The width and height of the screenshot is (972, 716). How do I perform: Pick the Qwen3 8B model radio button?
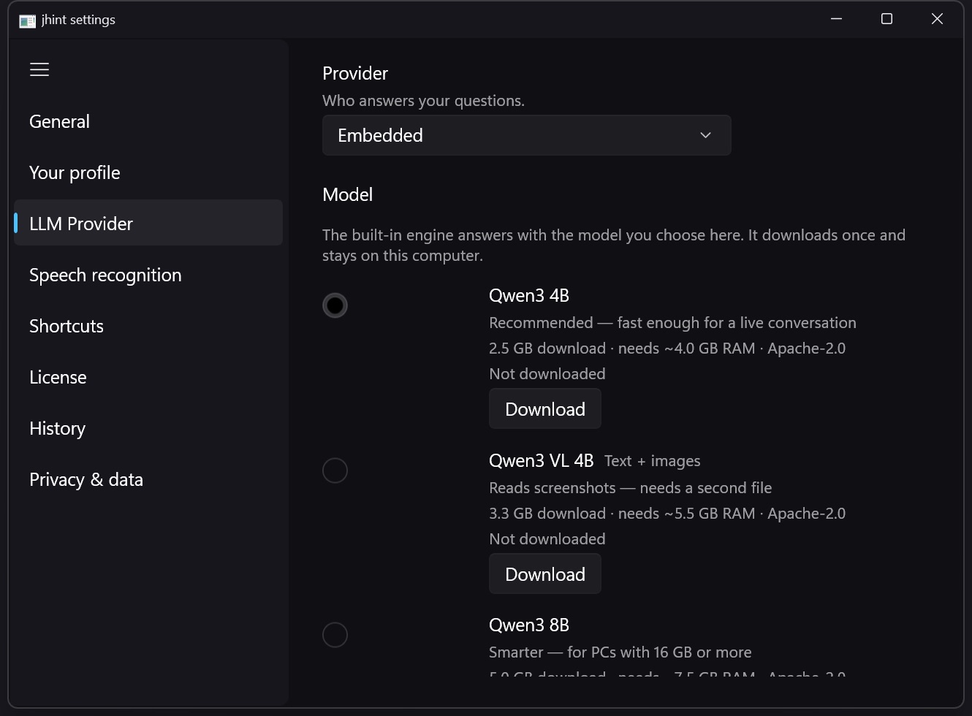click(335, 635)
